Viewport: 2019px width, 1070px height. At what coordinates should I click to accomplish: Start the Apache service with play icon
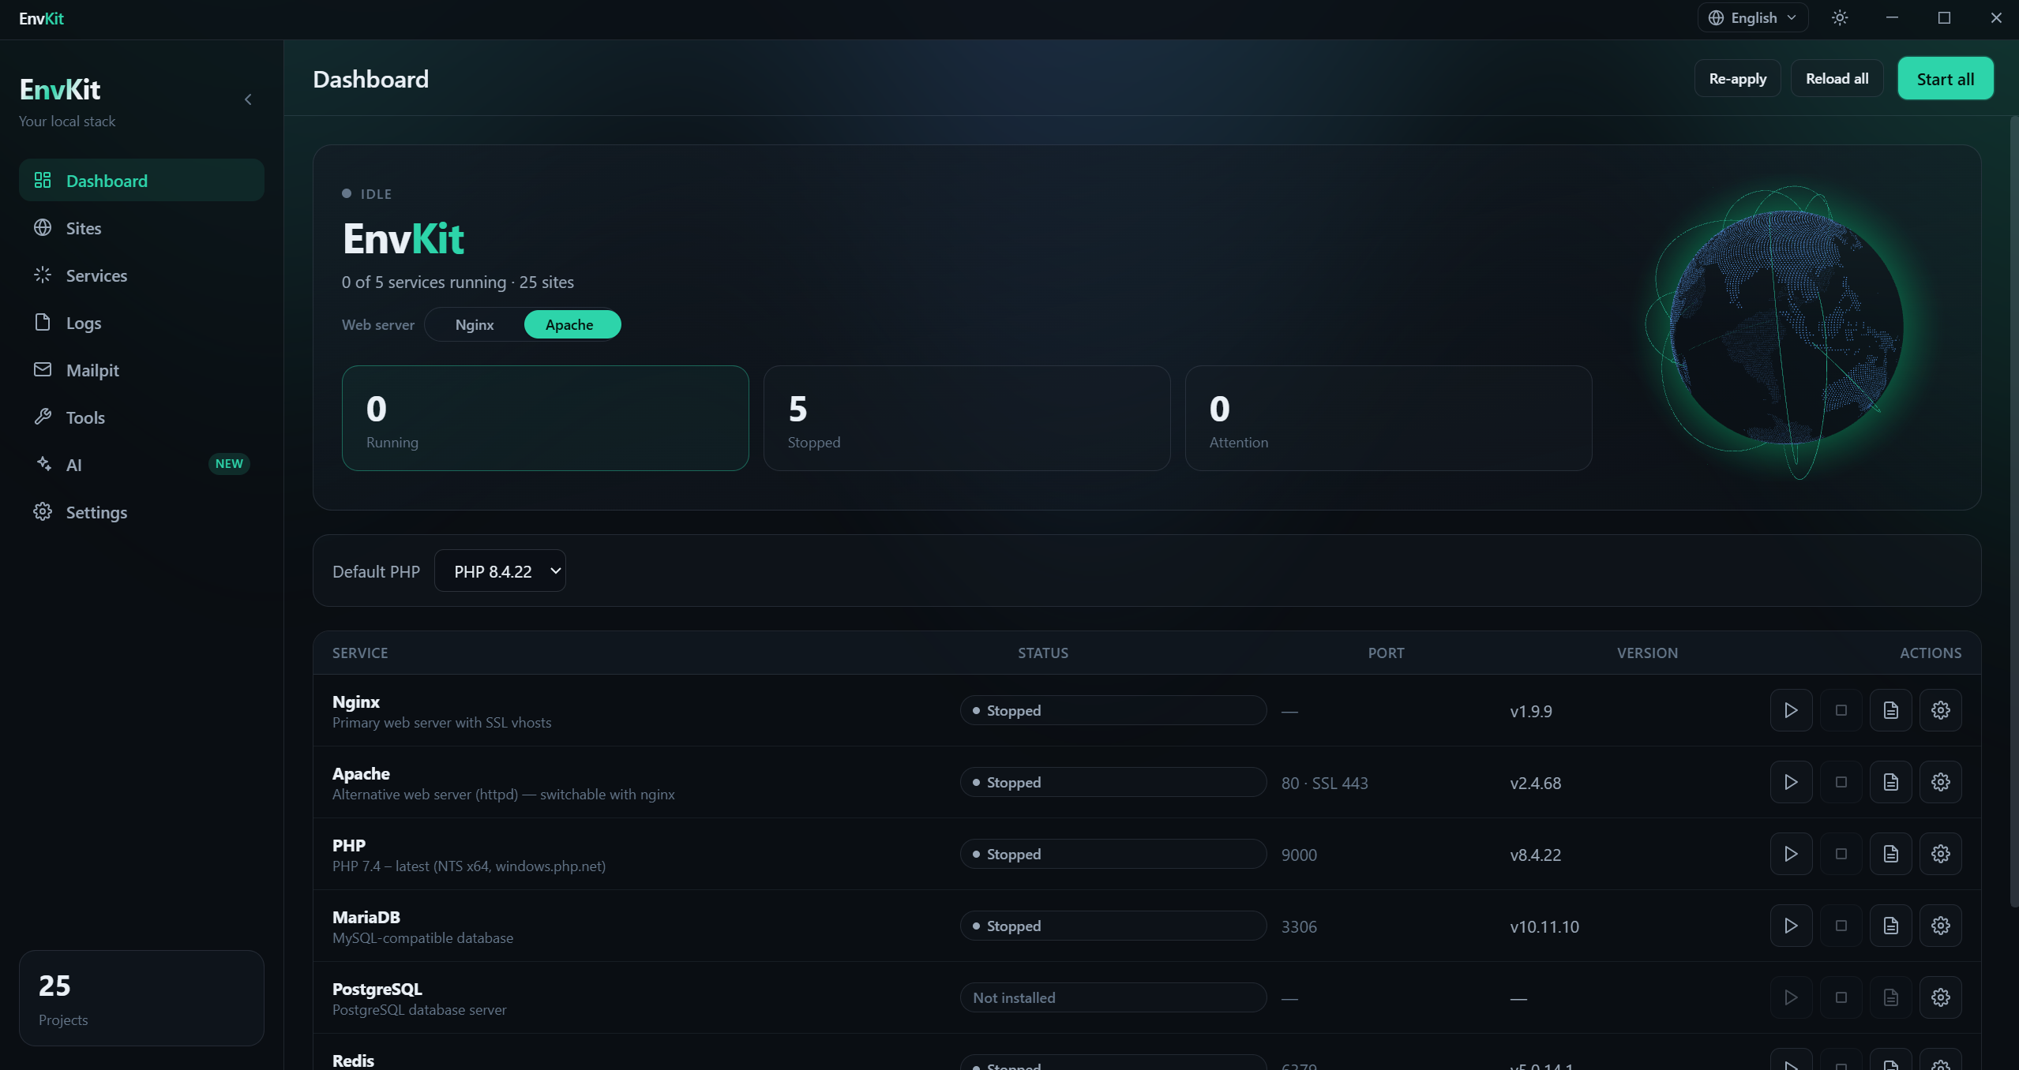1791,782
